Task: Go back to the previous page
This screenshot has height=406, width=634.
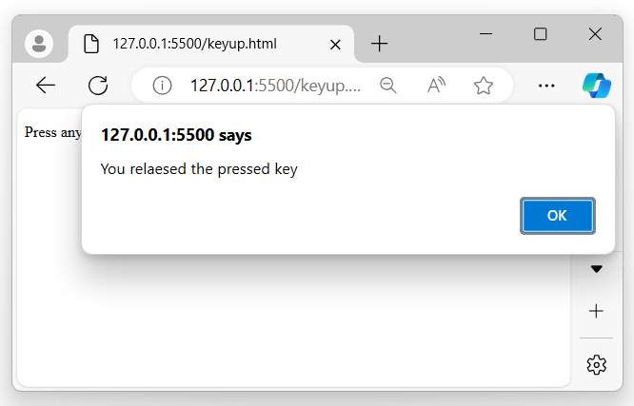Action: pyautogui.click(x=46, y=86)
